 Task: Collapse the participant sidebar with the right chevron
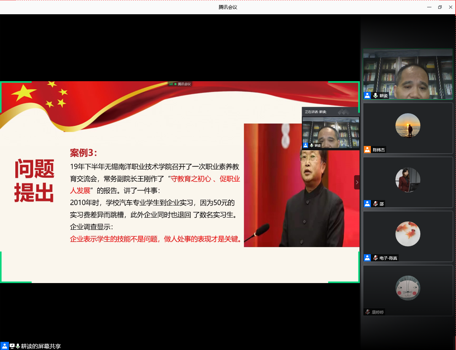pyautogui.click(x=357, y=182)
